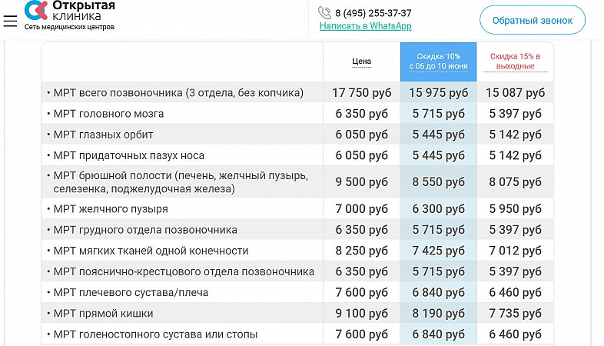This screenshot has width=604, height=346.
Task: Select the Скидка 15% в выходные header
Action: [515, 62]
